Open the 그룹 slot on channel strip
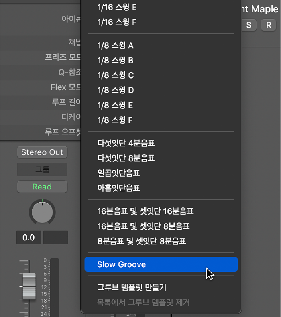This screenshot has width=281, height=317. tap(42, 169)
